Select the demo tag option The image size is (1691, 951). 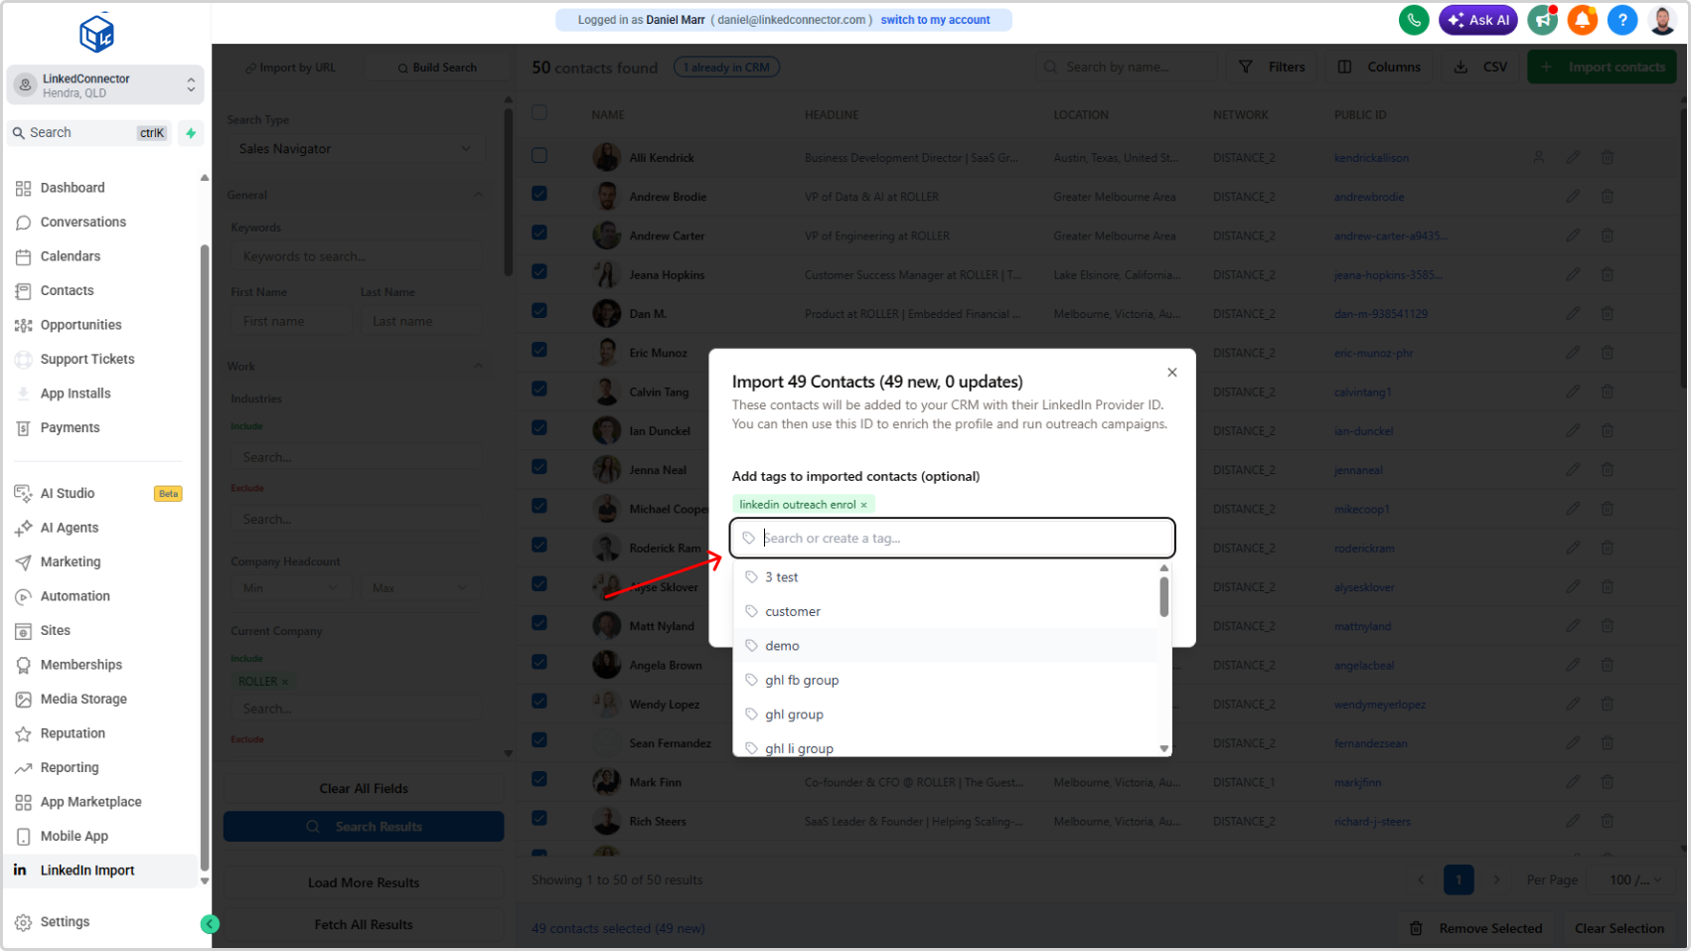click(946, 646)
